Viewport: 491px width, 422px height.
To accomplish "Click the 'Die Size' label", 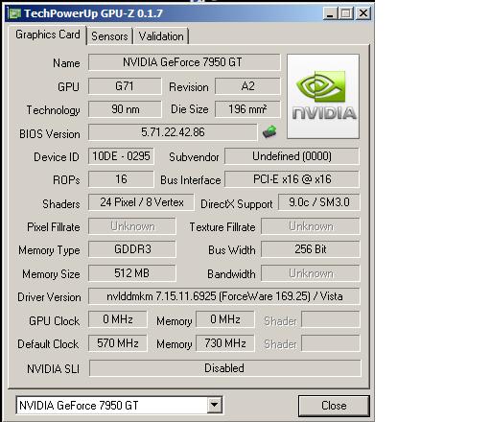I will (190, 109).
